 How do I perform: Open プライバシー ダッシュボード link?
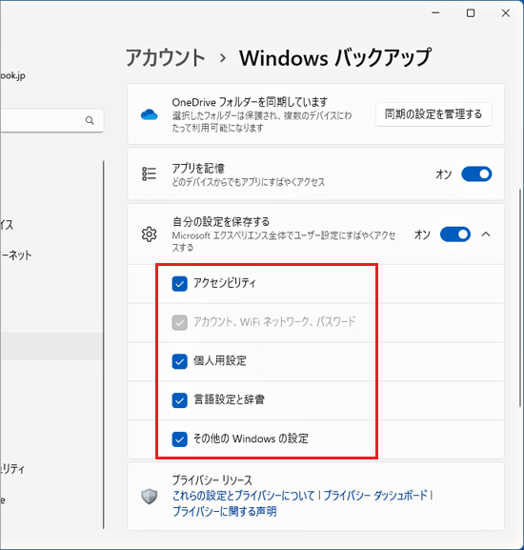point(375,496)
